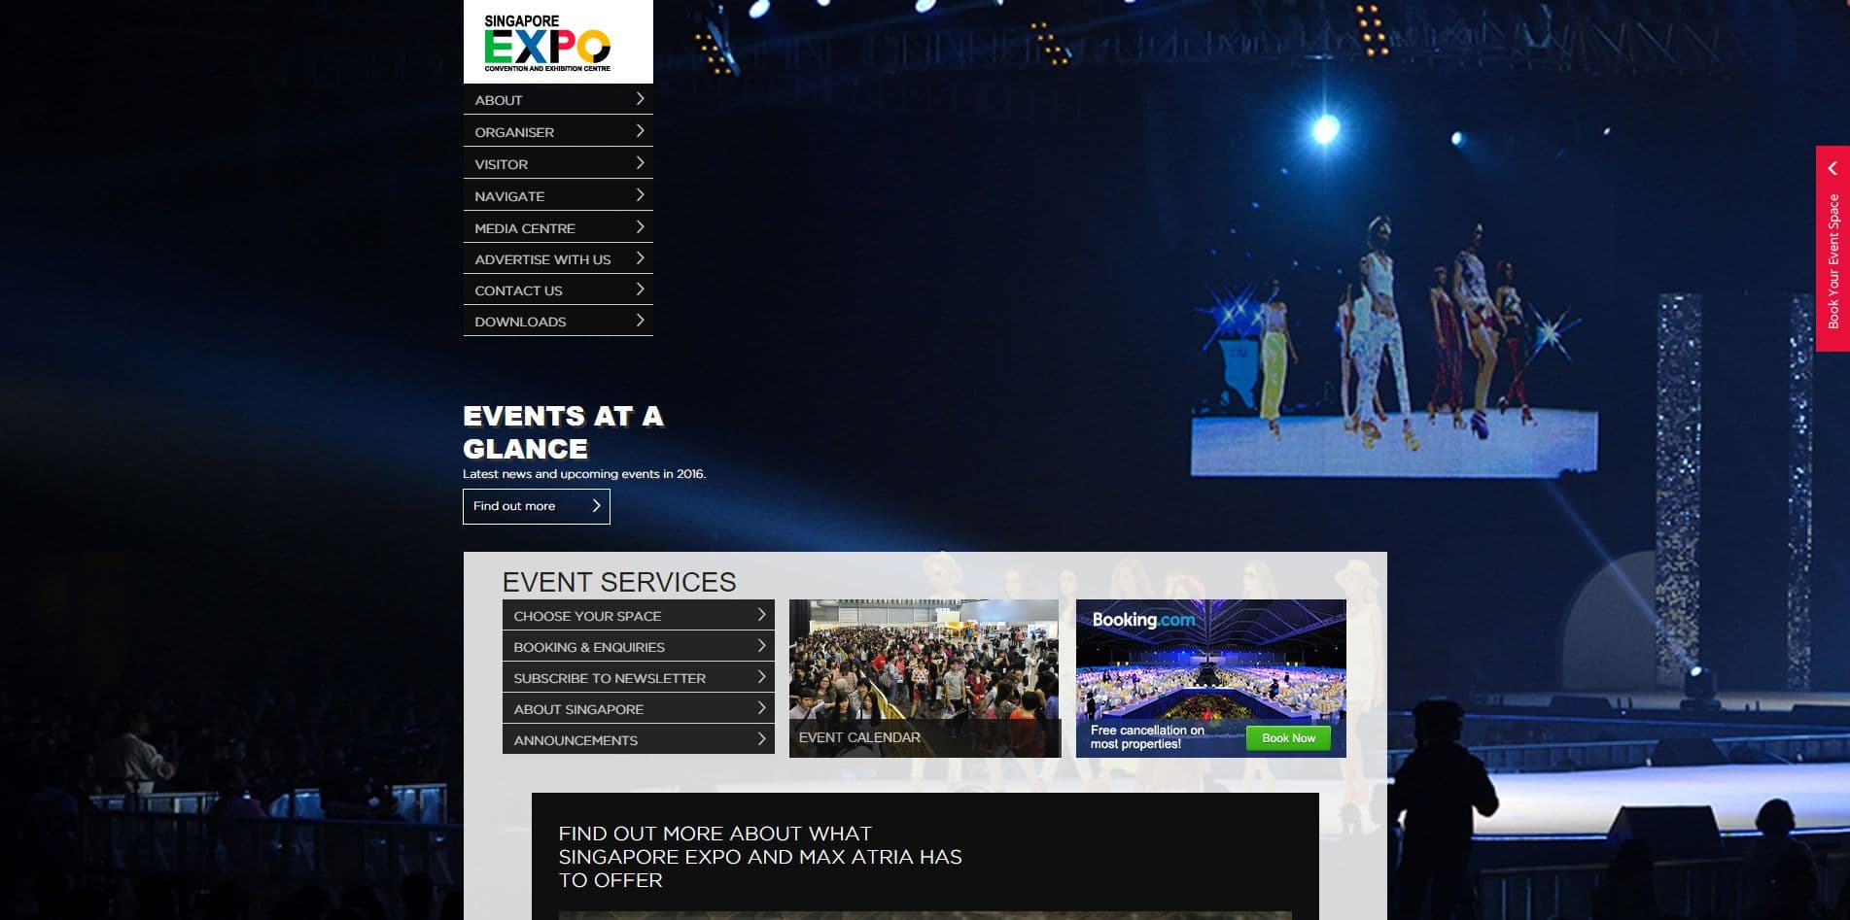Click the chevron beside BOOKING & ENQUIRIES
The image size is (1850, 920).
[x=761, y=646]
